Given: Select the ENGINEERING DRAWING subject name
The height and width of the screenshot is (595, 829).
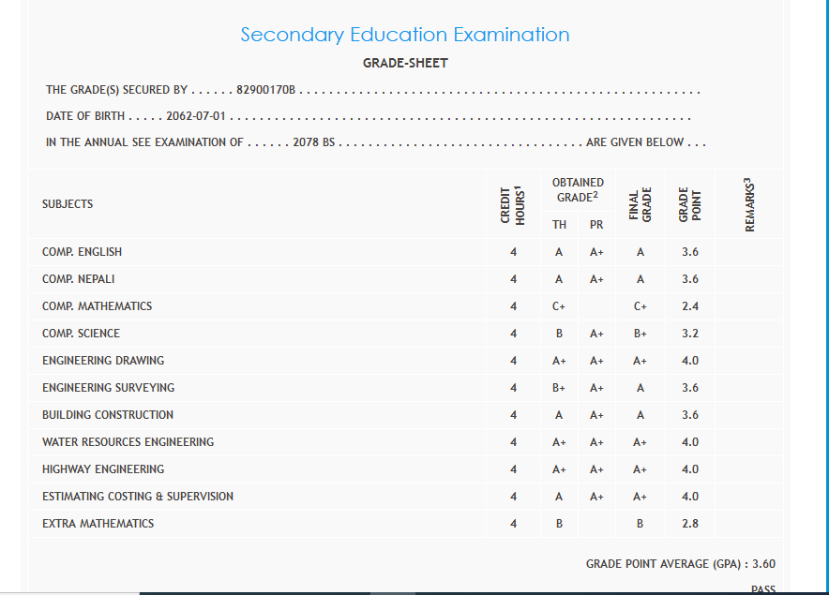Looking at the screenshot, I should point(103,361).
